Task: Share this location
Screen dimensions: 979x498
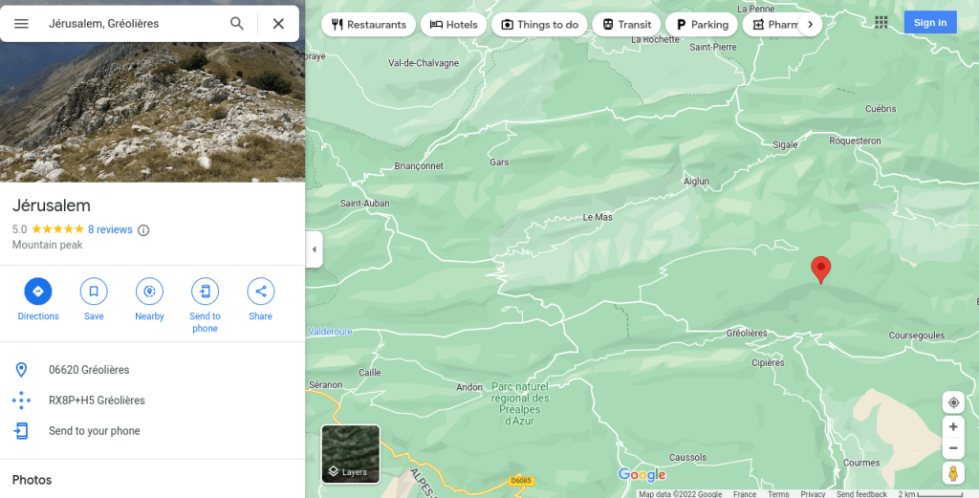Action: [260, 292]
